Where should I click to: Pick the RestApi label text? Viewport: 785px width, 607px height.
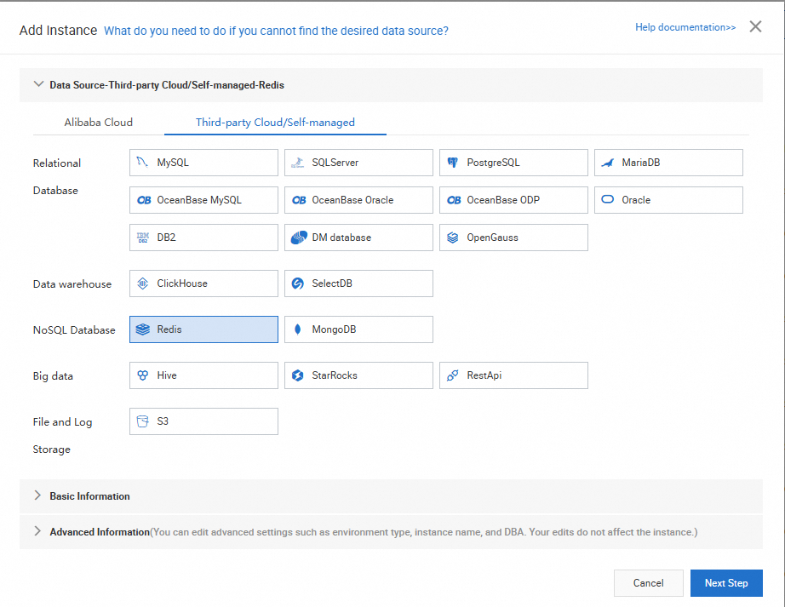[484, 375]
